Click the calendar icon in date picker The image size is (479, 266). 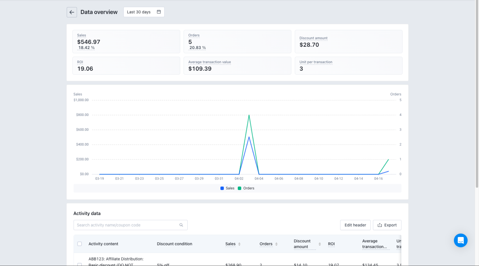tap(159, 12)
